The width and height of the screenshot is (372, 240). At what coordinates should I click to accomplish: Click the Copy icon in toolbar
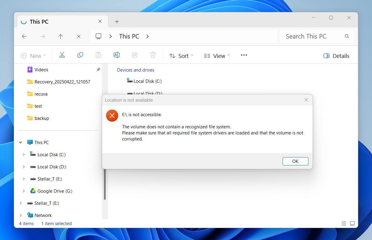click(80, 55)
